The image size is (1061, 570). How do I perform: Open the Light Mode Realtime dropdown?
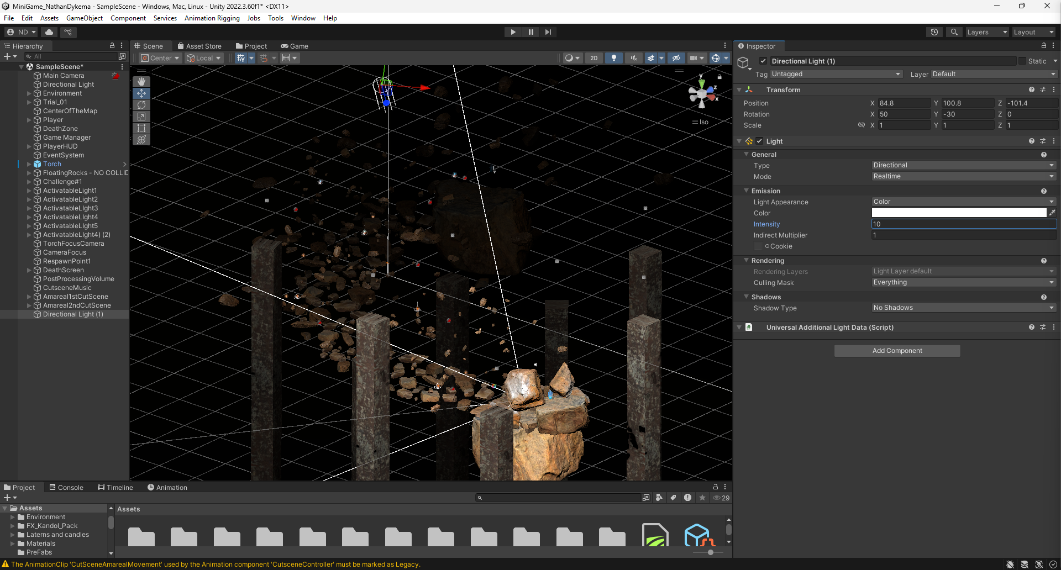tap(963, 176)
